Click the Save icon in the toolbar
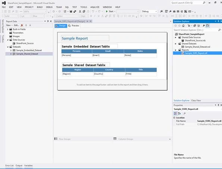This screenshot has height=169, width=222. (x=71, y=12)
